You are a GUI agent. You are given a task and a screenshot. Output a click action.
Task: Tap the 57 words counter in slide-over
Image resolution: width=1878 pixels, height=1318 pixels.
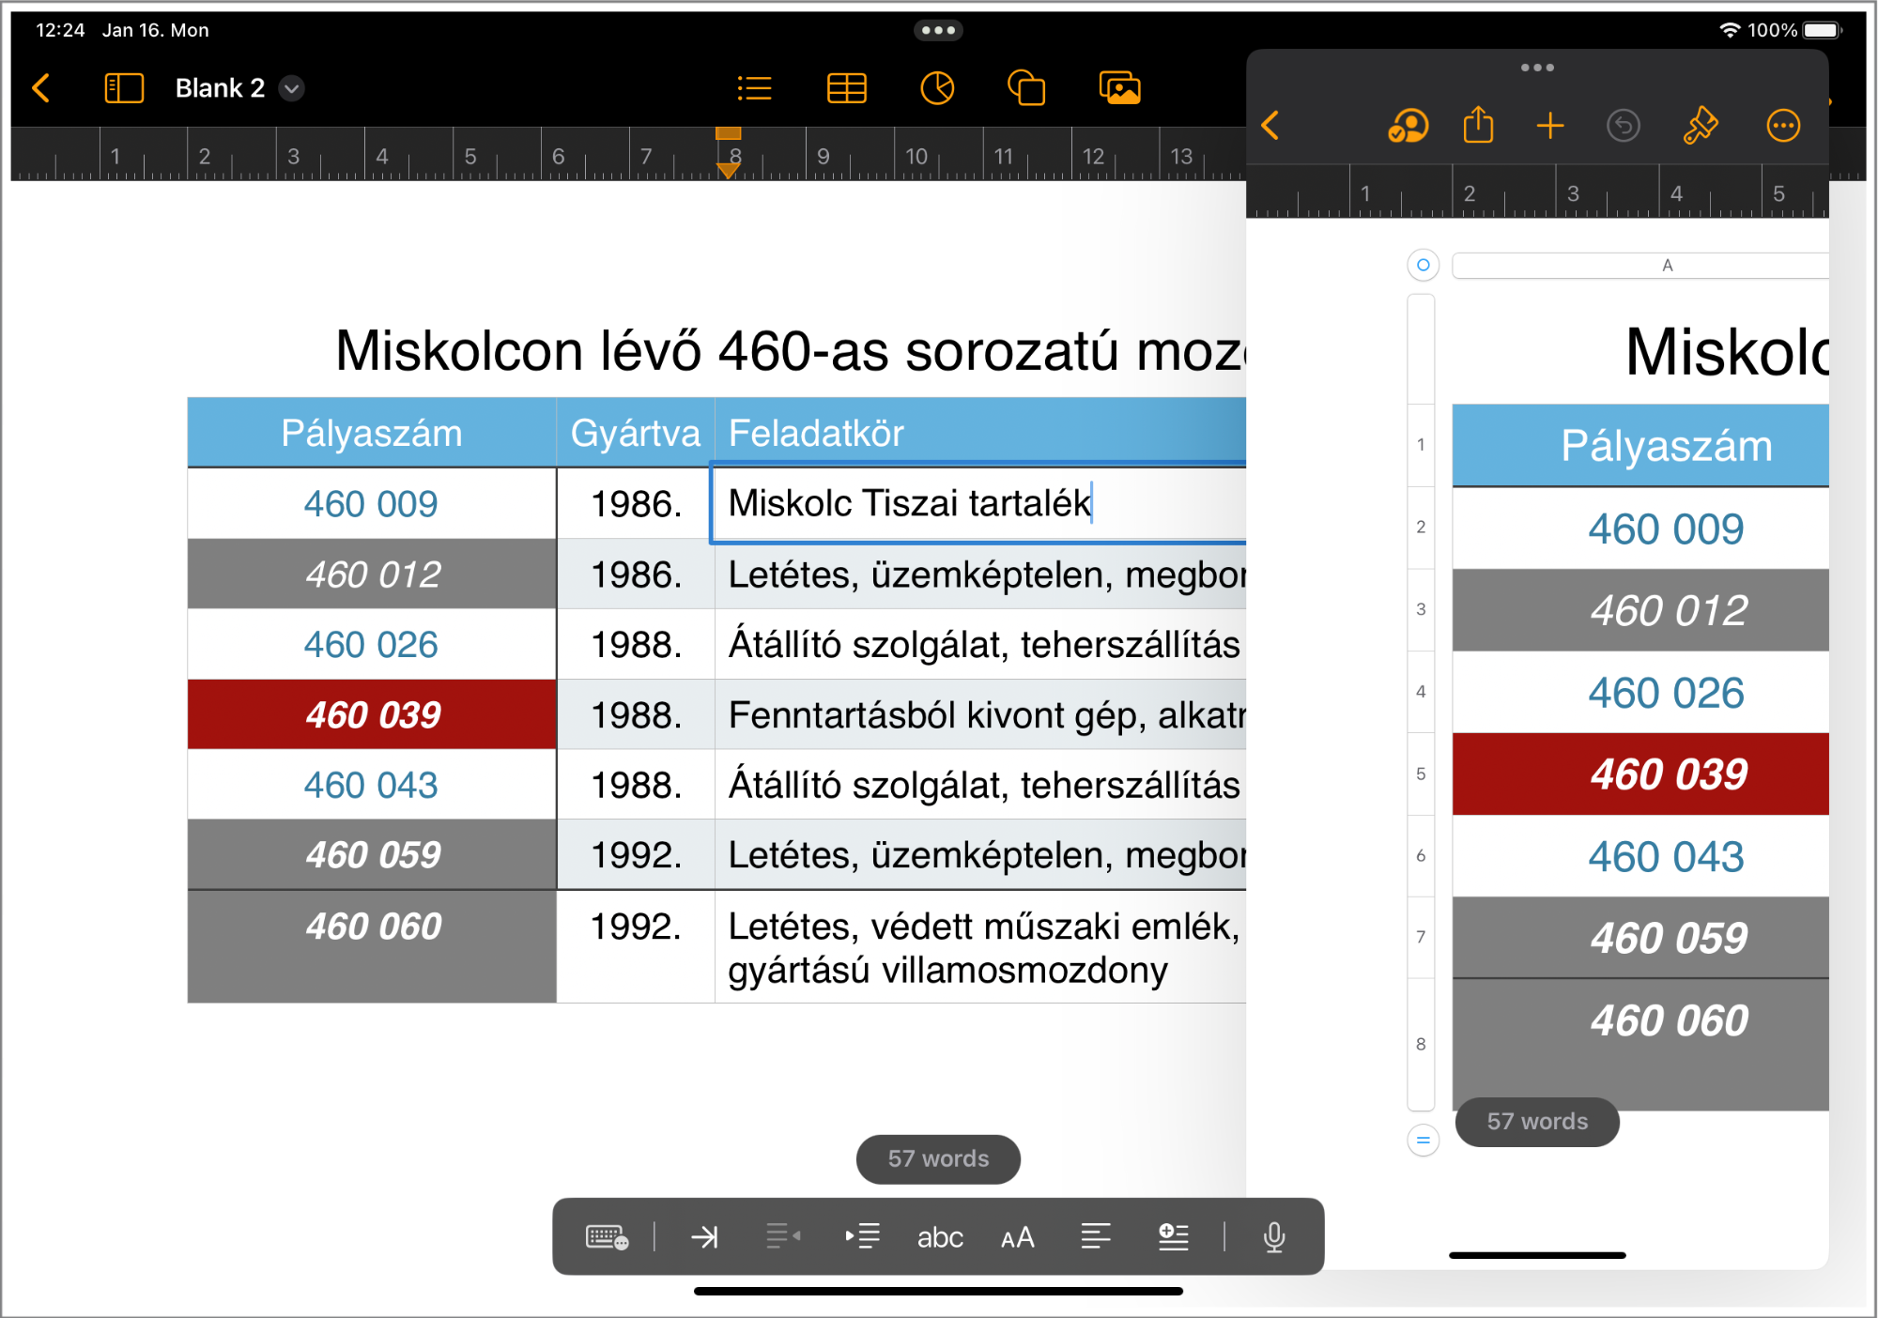click(x=1537, y=1122)
